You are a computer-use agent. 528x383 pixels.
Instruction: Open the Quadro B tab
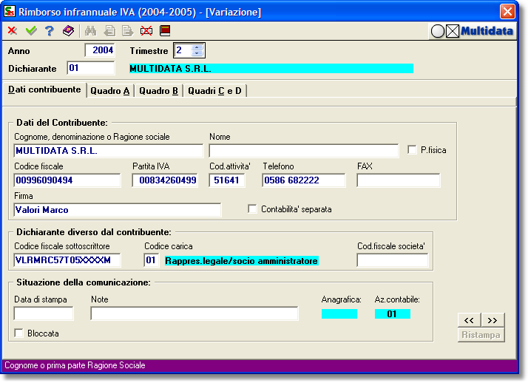pos(158,91)
